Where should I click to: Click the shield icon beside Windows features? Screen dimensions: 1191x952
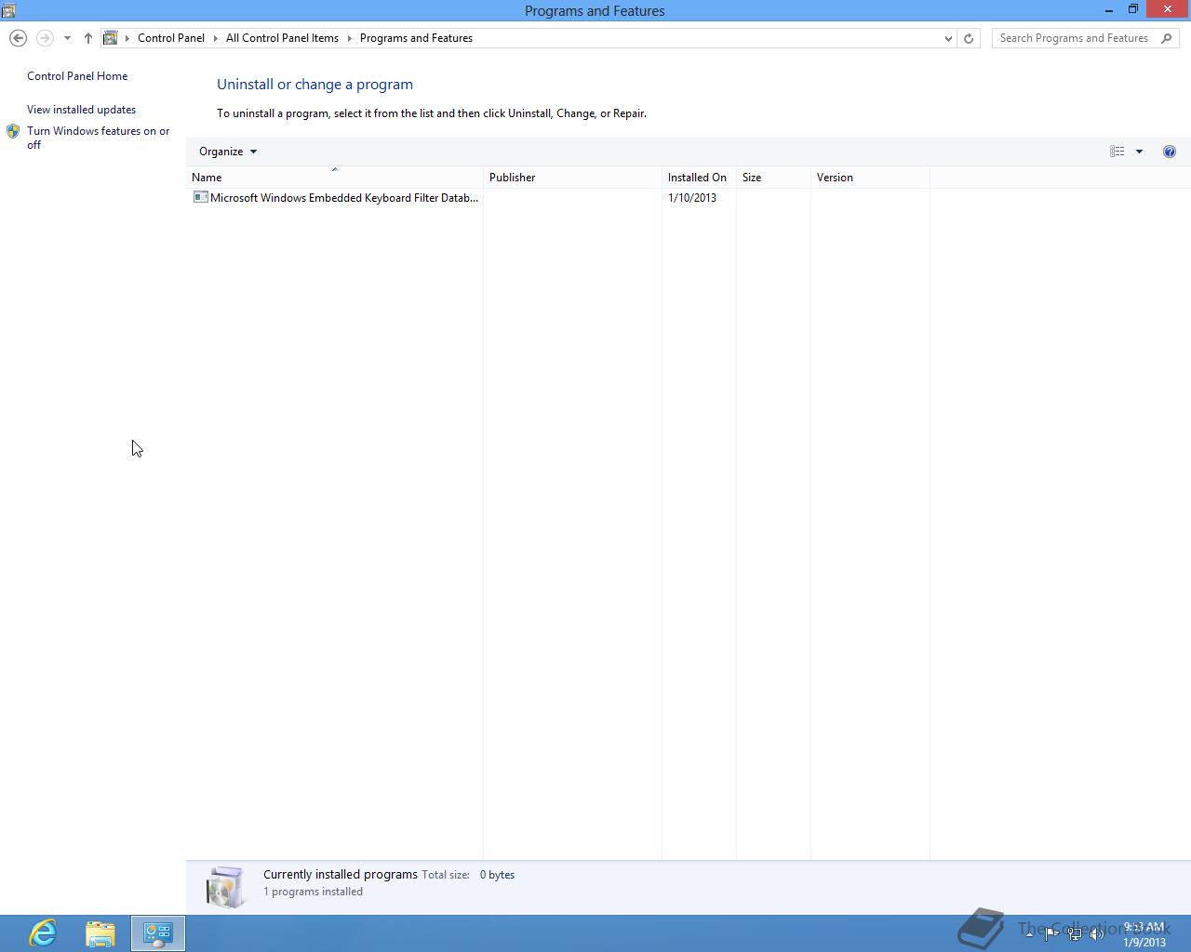pyautogui.click(x=13, y=132)
